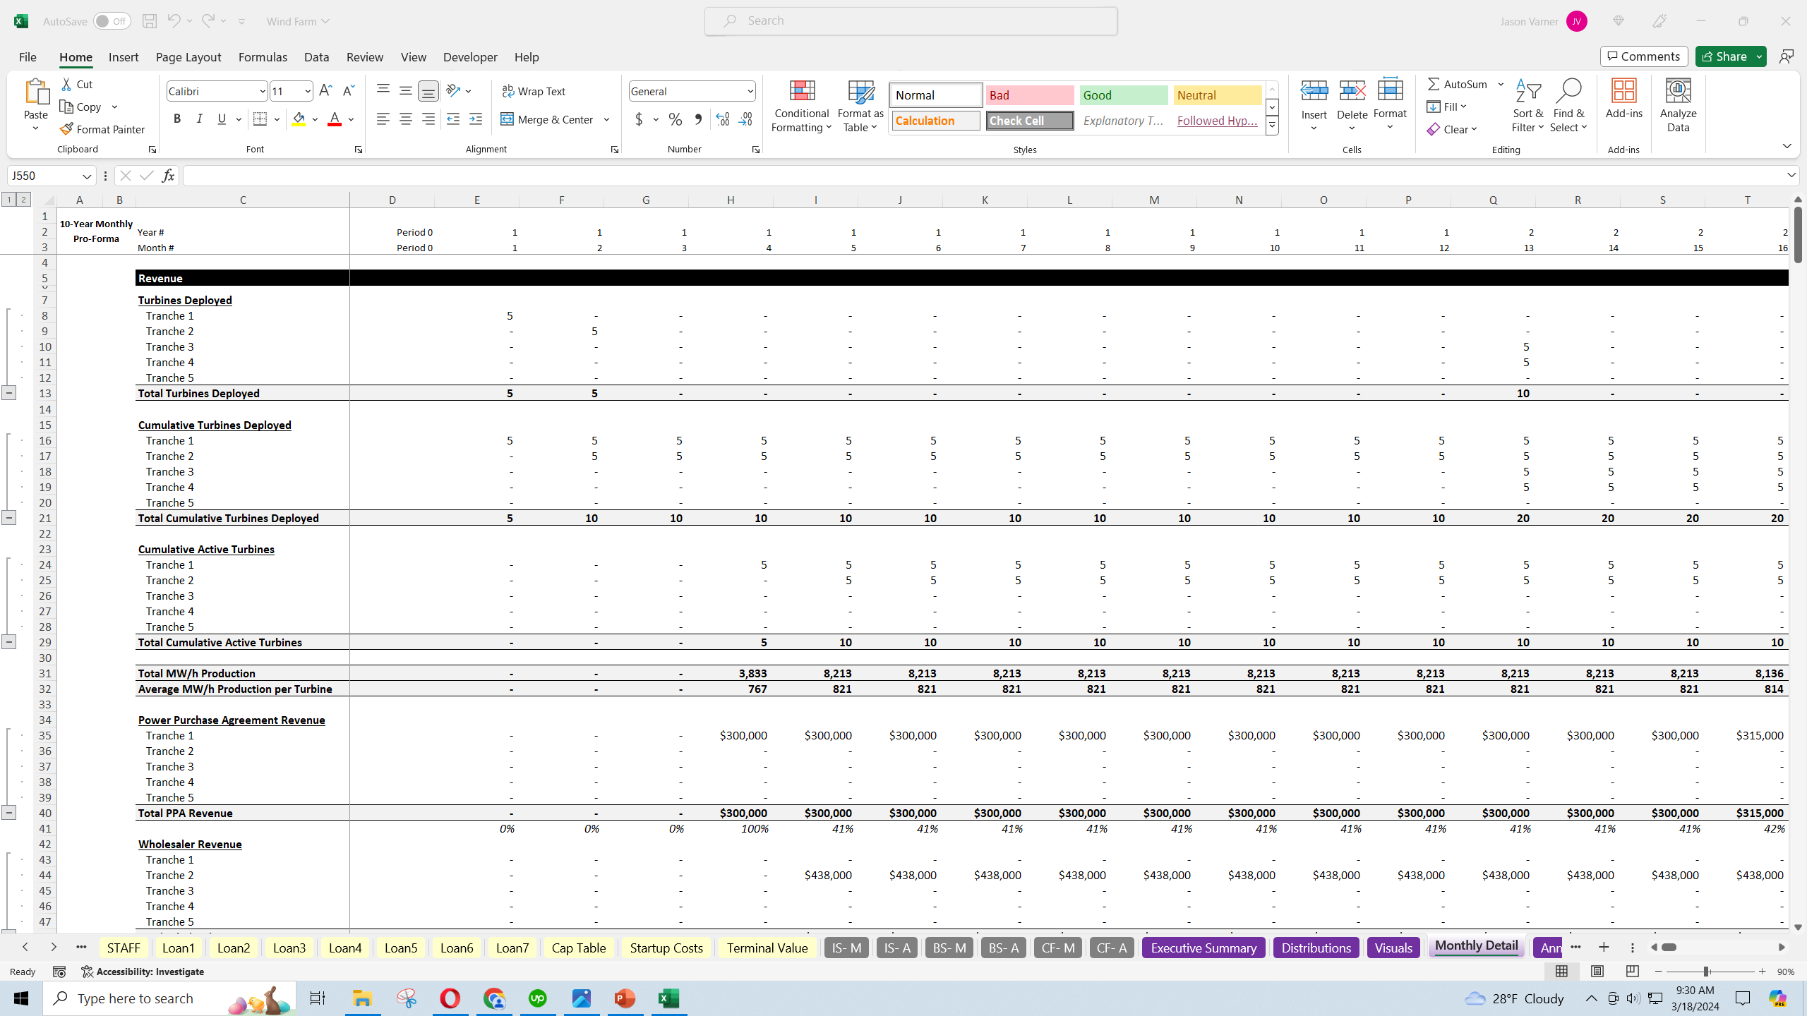Collapse the Total Cumulative Turbines Deployed group
This screenshot has width=1807, height=1016.
[8, 518]
